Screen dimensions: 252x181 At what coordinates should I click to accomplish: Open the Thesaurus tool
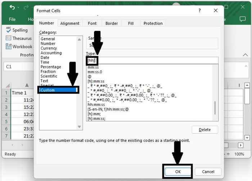19,39
